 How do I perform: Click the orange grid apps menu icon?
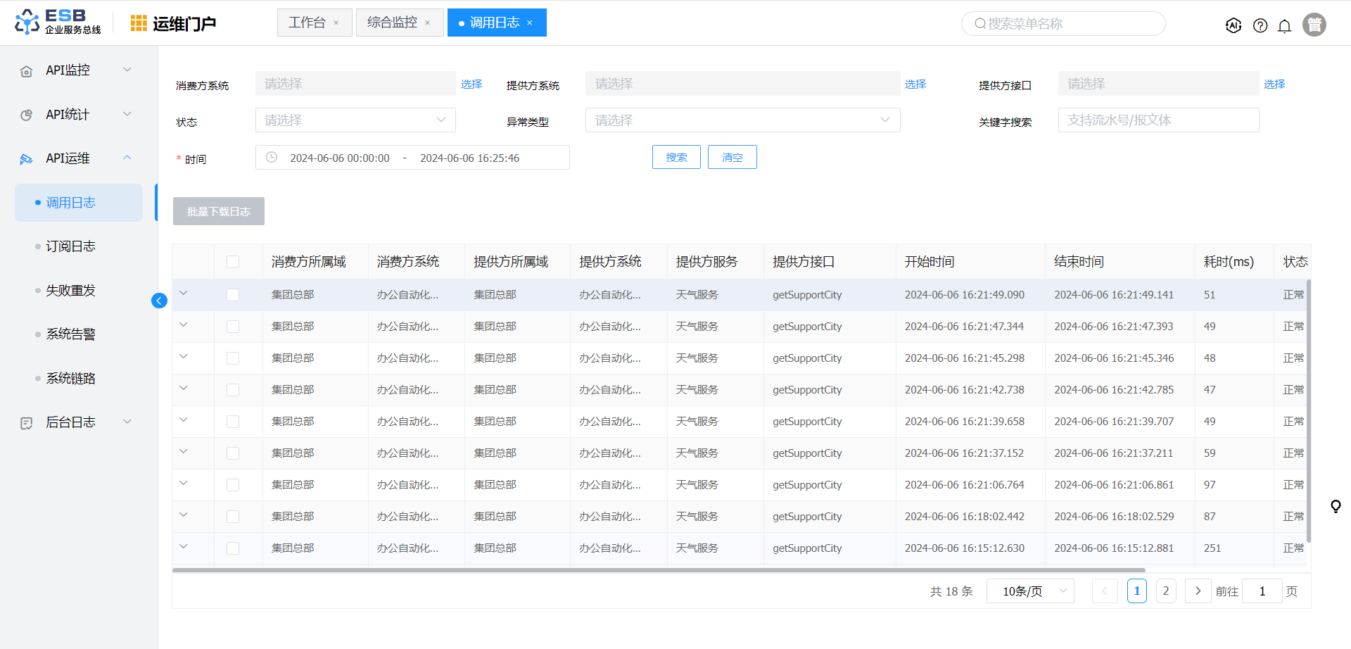tap(139, 23)
